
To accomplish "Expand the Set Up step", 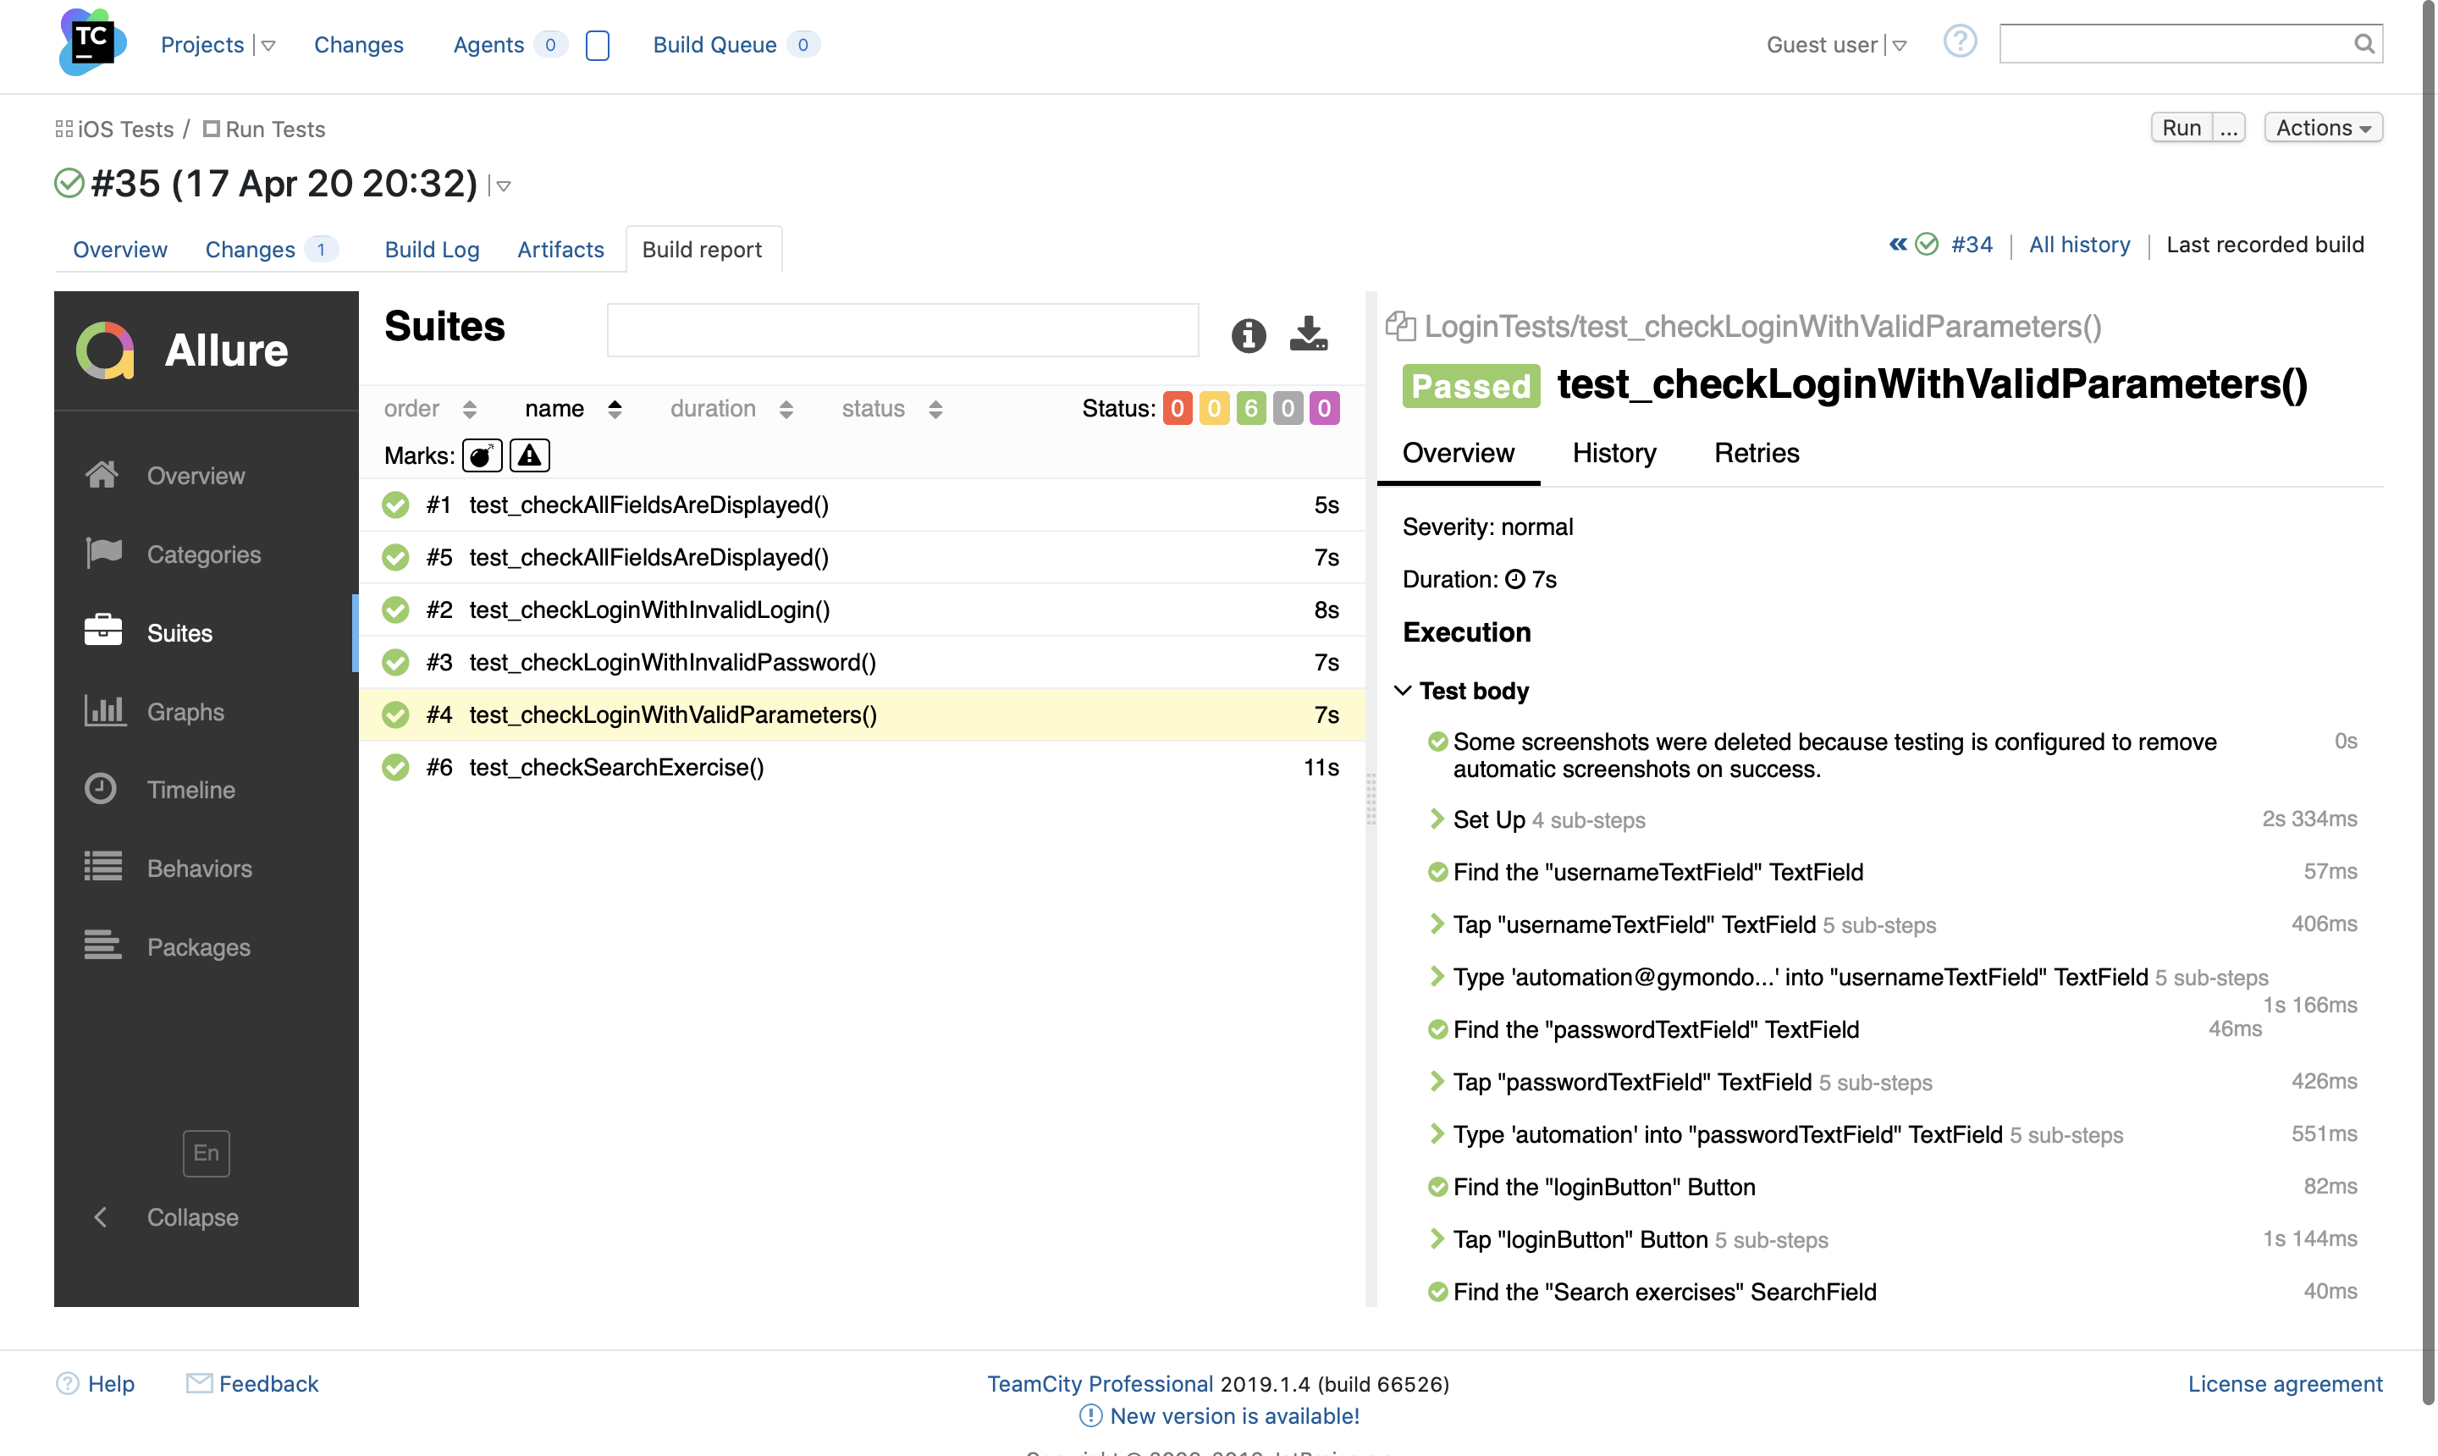I will [1437, 819].
